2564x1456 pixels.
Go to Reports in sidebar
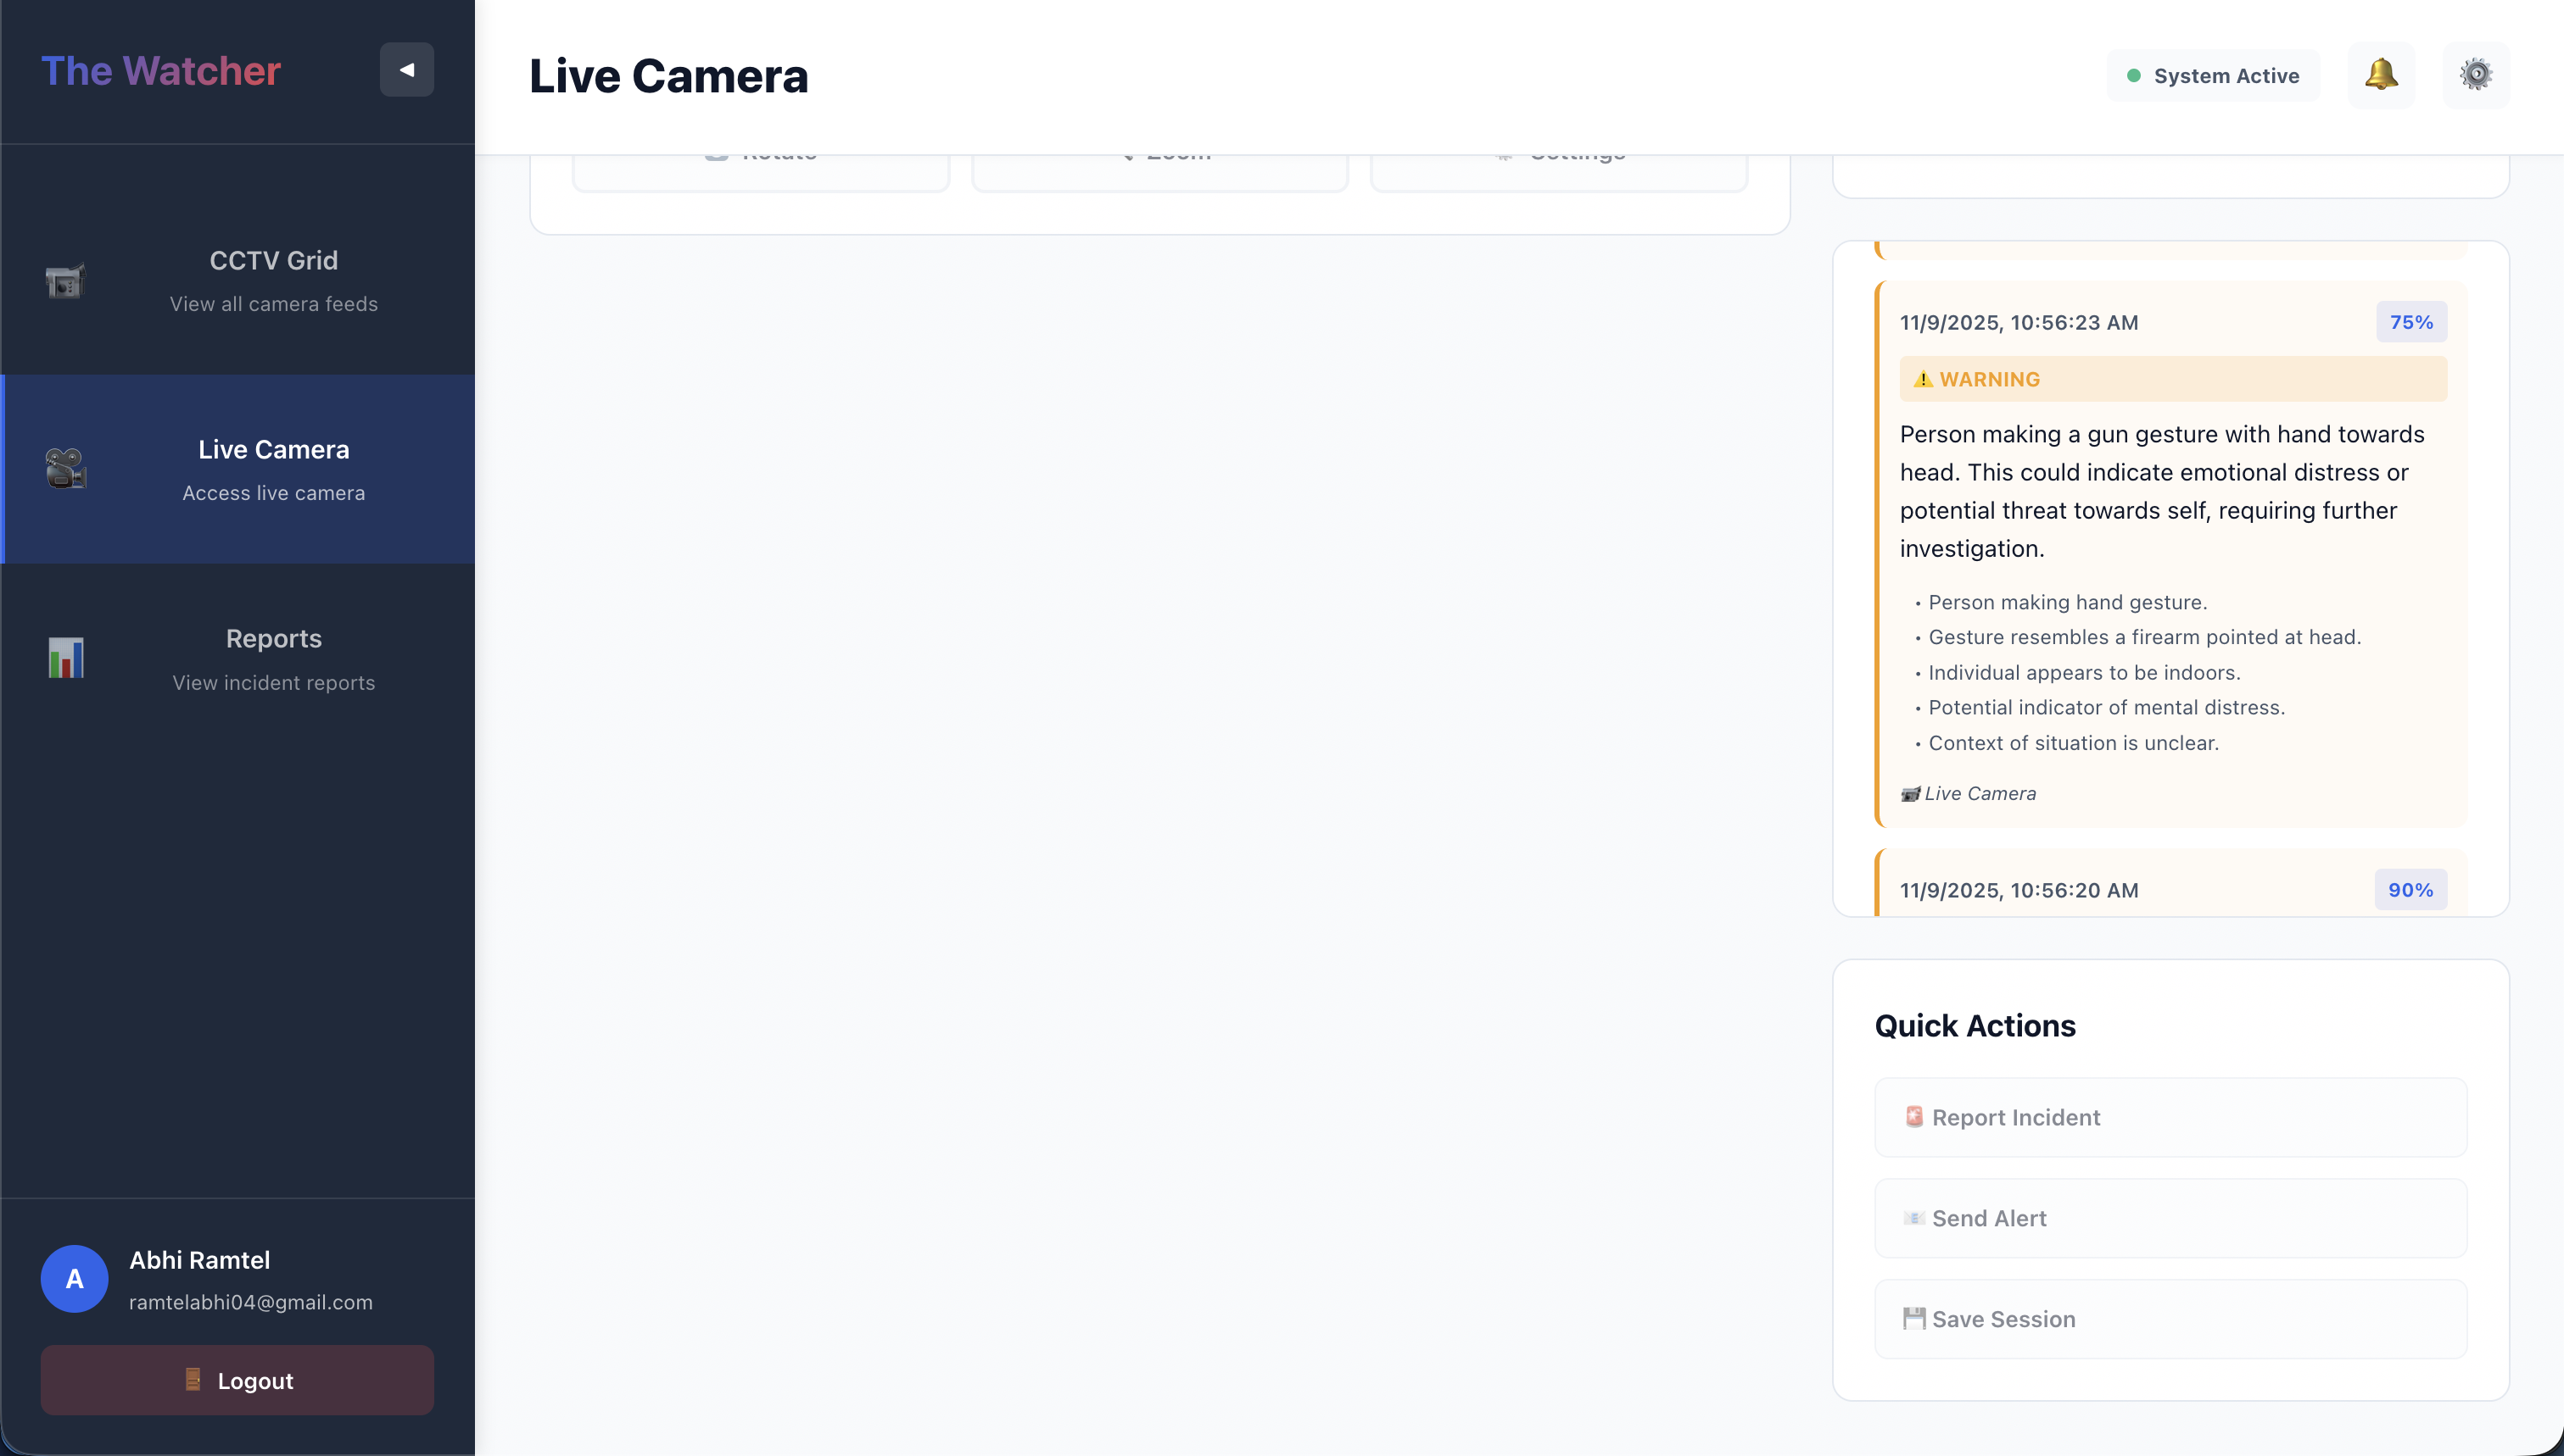click(x=273, y=658)
